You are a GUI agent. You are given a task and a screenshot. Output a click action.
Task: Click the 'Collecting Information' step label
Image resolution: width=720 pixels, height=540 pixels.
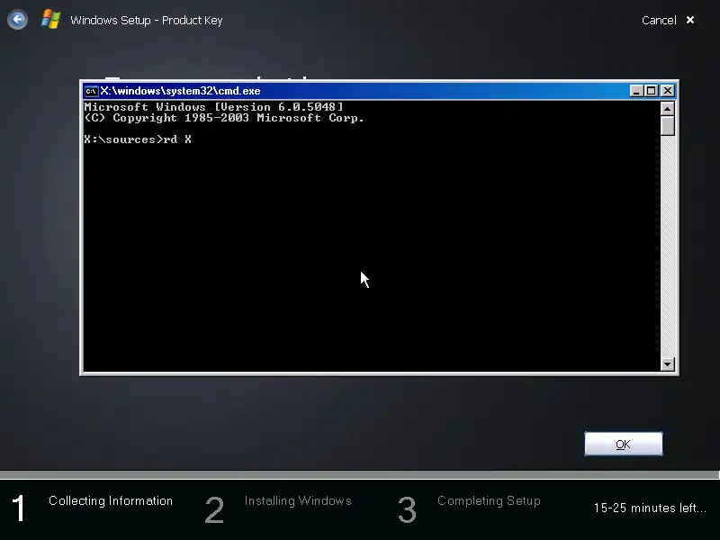pyautogui.click(x=111, y=501)
